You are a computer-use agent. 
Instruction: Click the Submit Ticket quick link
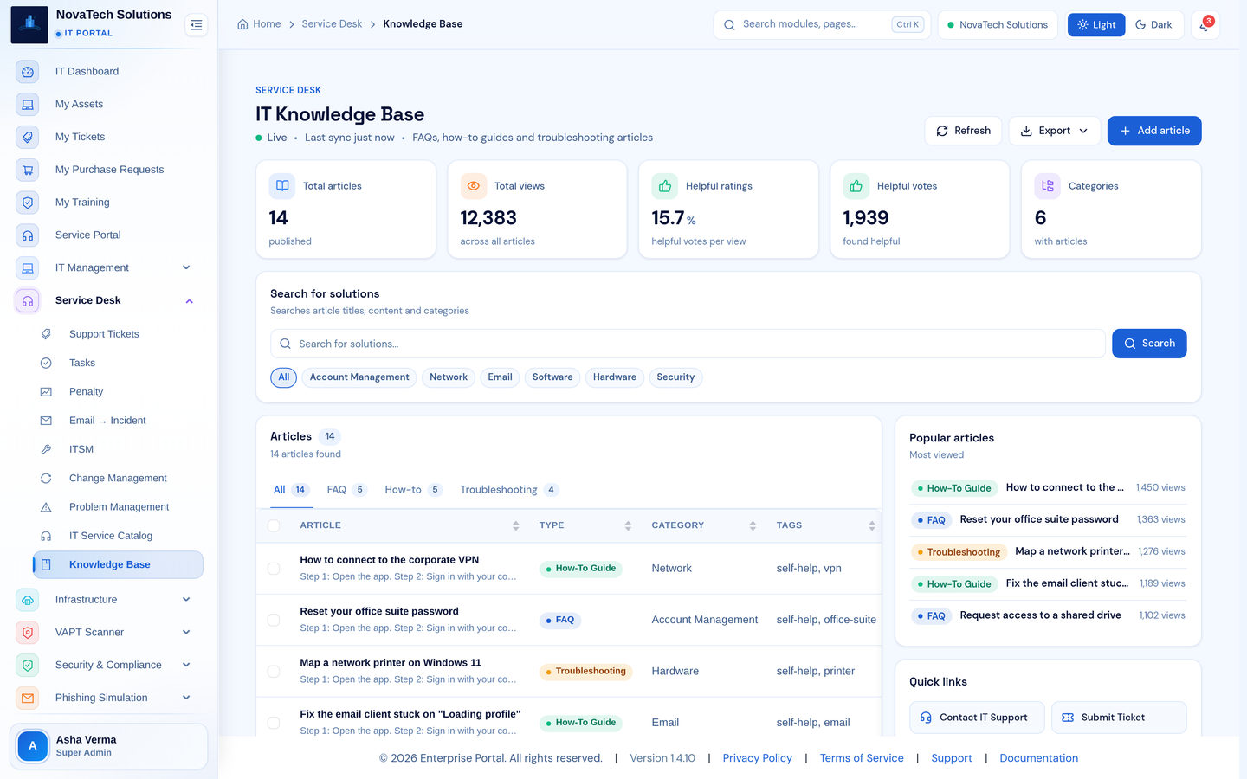tap(1119, 718)
